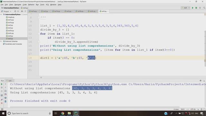Clear console output with the trash icon

(x=5, y=101)
